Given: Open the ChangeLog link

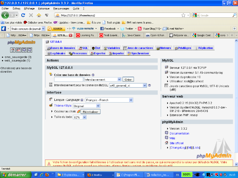Looking at the screenshot, I should tap(178, 148).
